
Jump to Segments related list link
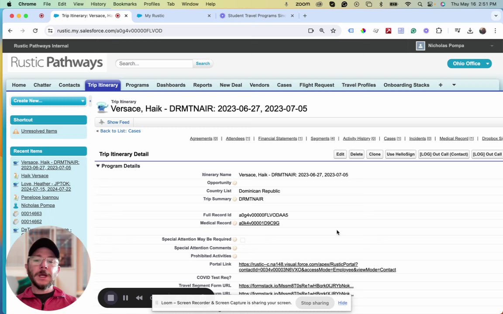pyautogui.click(x=322, y=138)
